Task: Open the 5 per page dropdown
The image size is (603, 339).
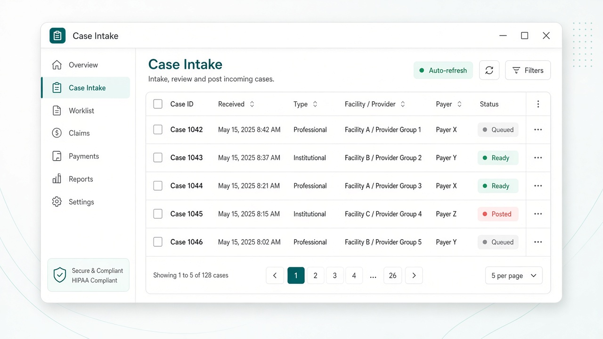Action: pyautogui.click(x=514, y=275)
